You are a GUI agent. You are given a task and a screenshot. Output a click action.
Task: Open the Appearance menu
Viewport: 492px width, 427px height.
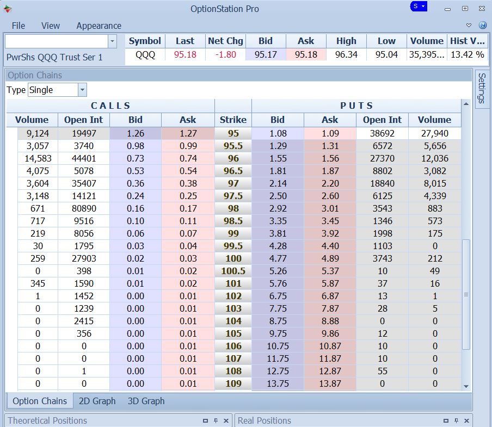pyautogui.click(x=99, y=26)
